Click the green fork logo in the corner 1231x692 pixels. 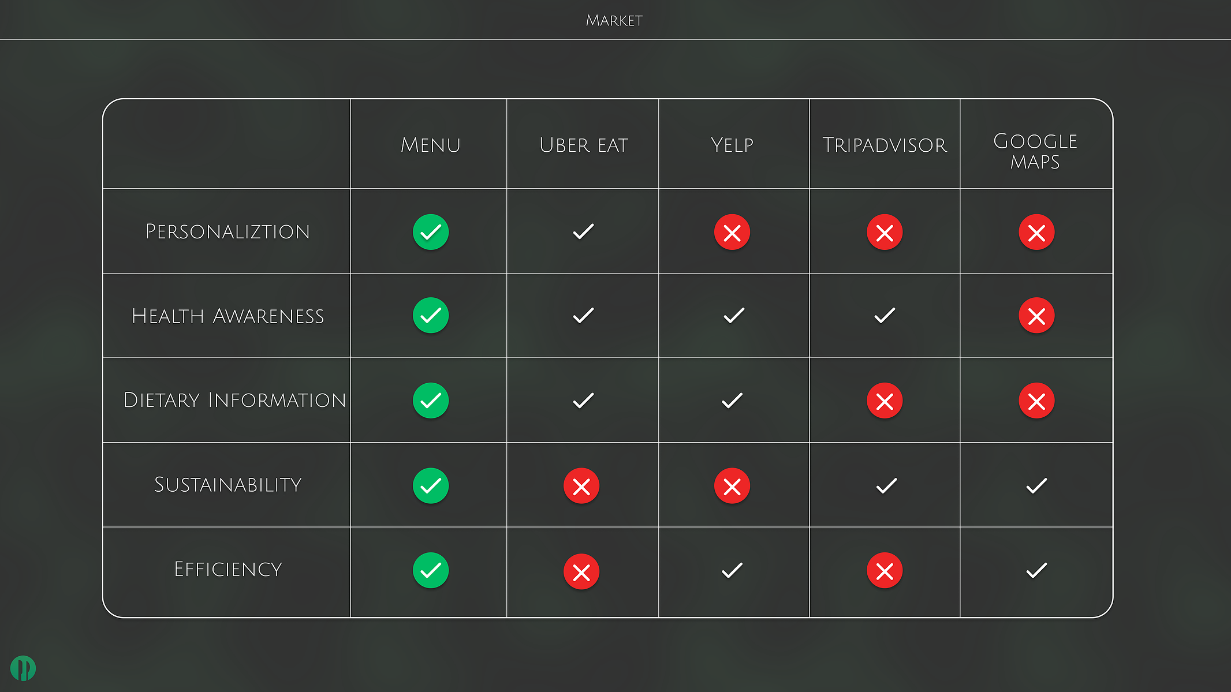click(x=23, y=668)
